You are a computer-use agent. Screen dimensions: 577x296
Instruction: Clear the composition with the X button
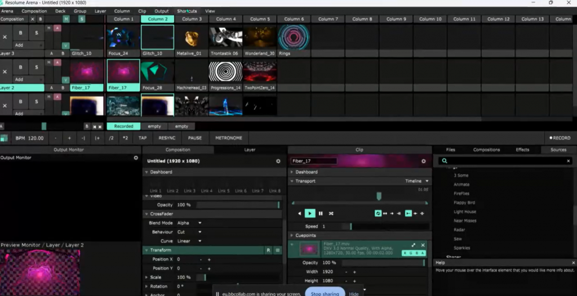(32, 19)
